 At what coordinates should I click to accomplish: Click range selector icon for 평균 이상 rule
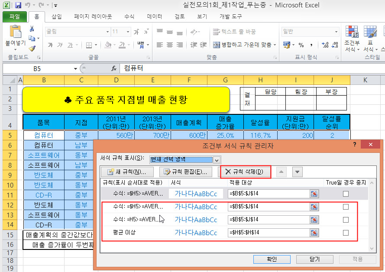click(314, 233)
